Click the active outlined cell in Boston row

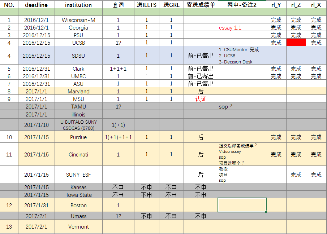tap(242, 205)
